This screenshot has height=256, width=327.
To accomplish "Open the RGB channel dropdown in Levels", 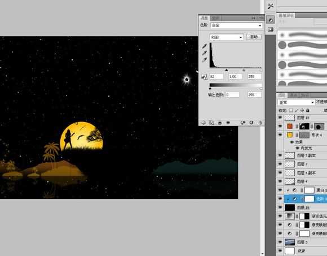I will point(227,37).
